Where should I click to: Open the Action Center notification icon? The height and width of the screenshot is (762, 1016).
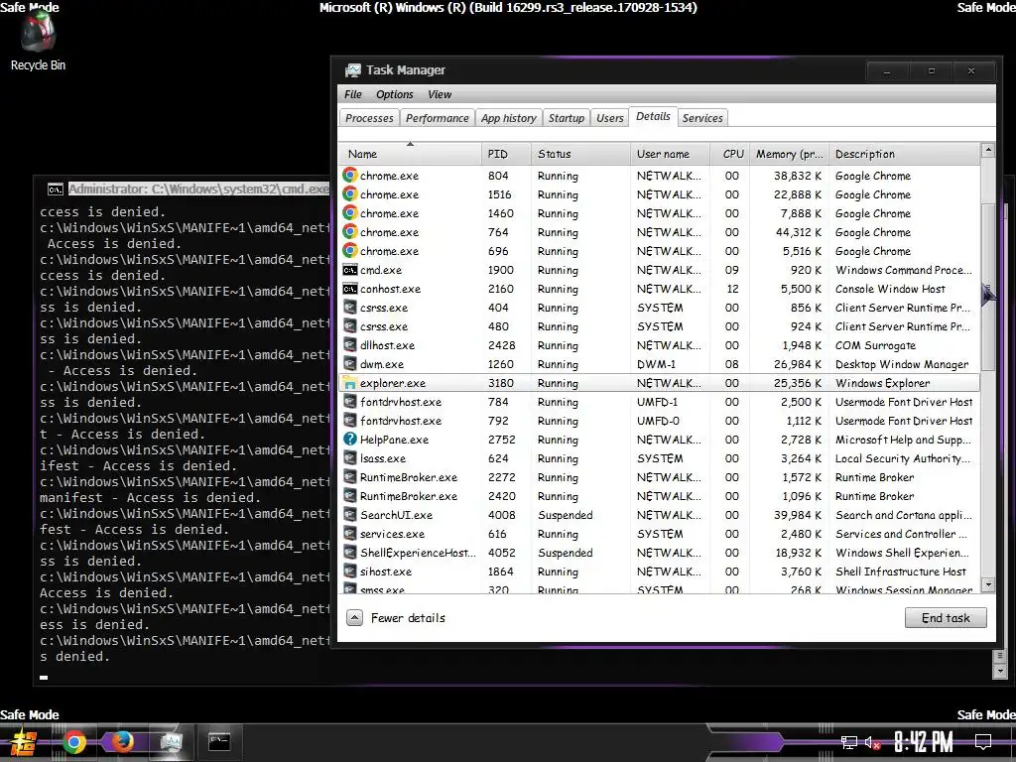[x=983, y=742]
